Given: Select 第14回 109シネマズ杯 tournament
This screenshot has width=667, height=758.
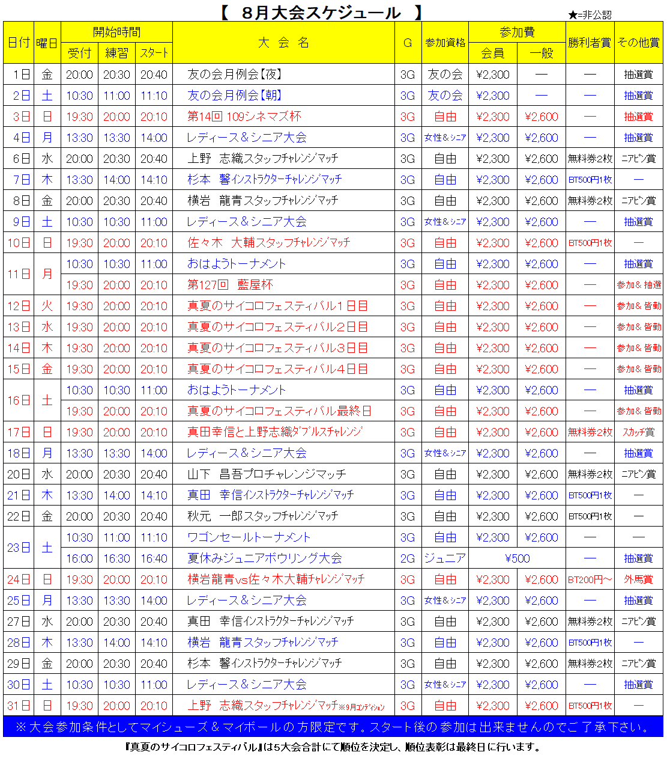Looking at the screenshot, I should (244, 117).
